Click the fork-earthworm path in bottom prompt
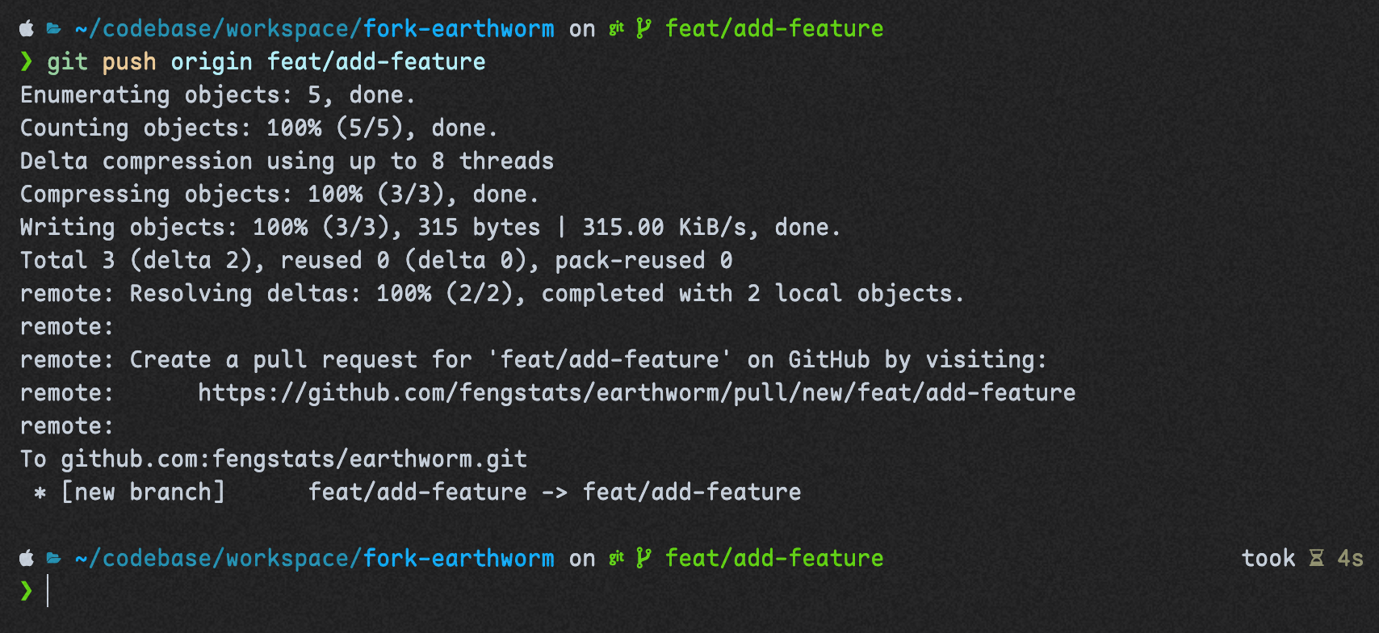 pos(459,559)
